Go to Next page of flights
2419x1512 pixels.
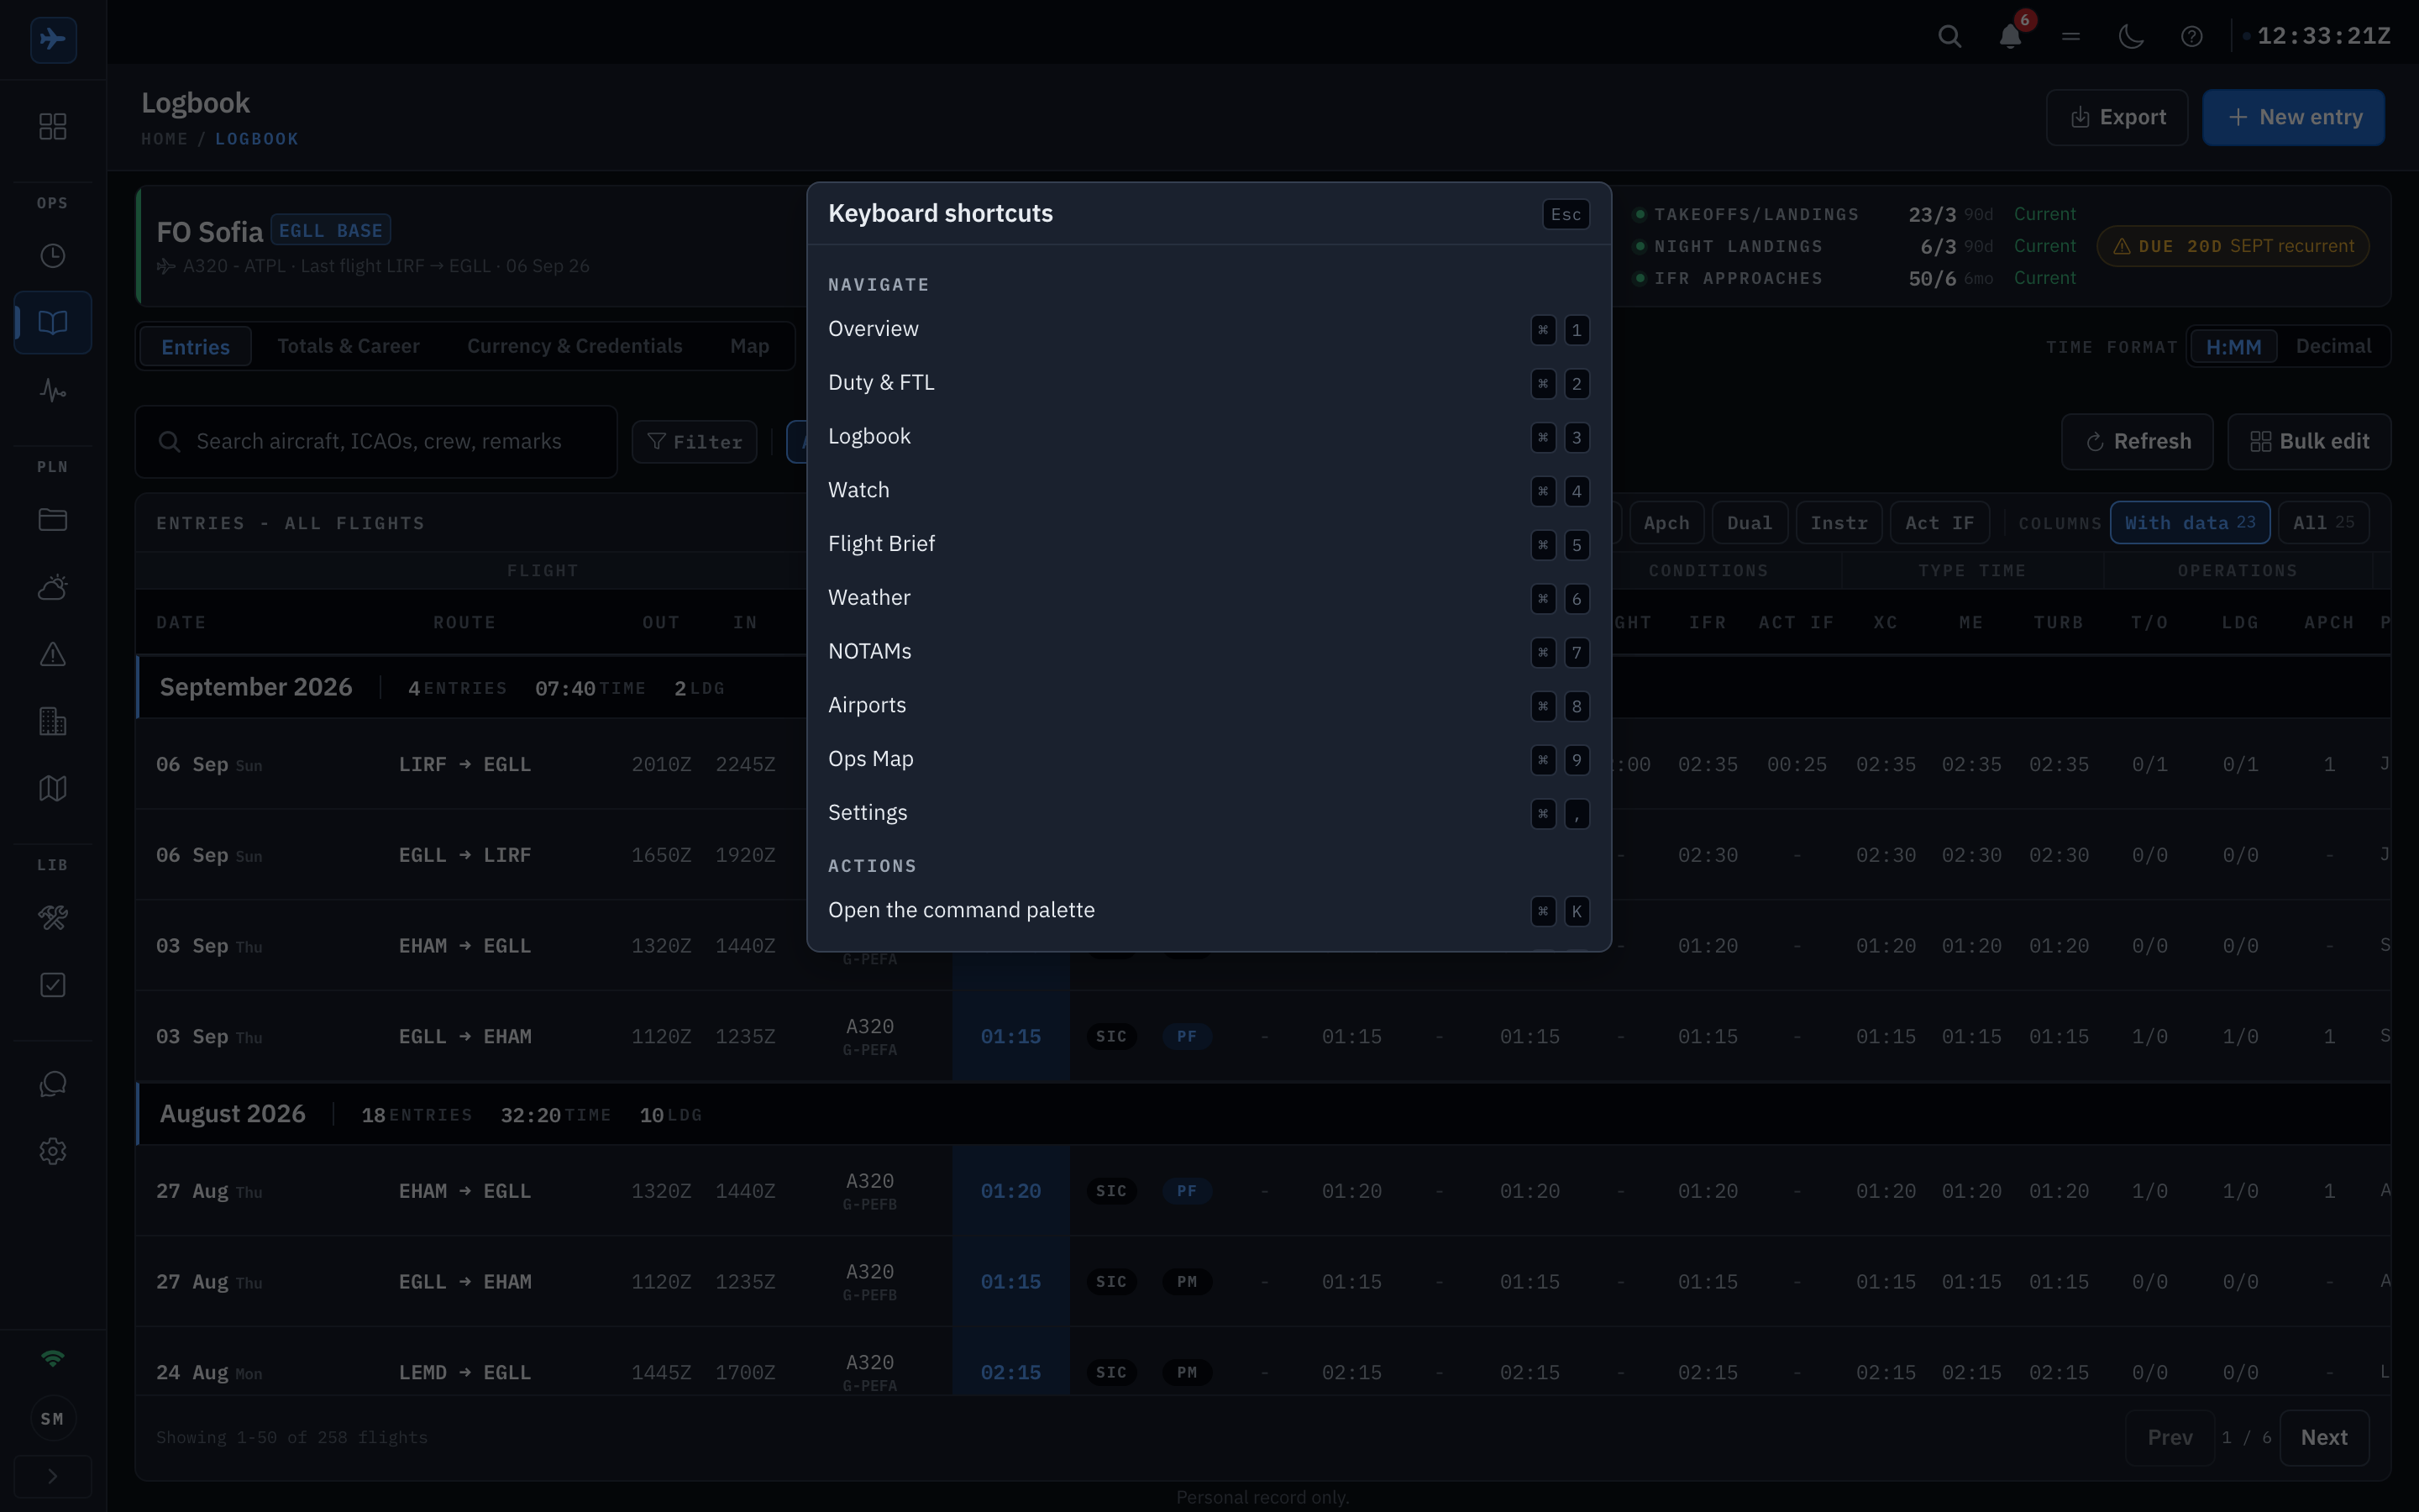2324,1438
